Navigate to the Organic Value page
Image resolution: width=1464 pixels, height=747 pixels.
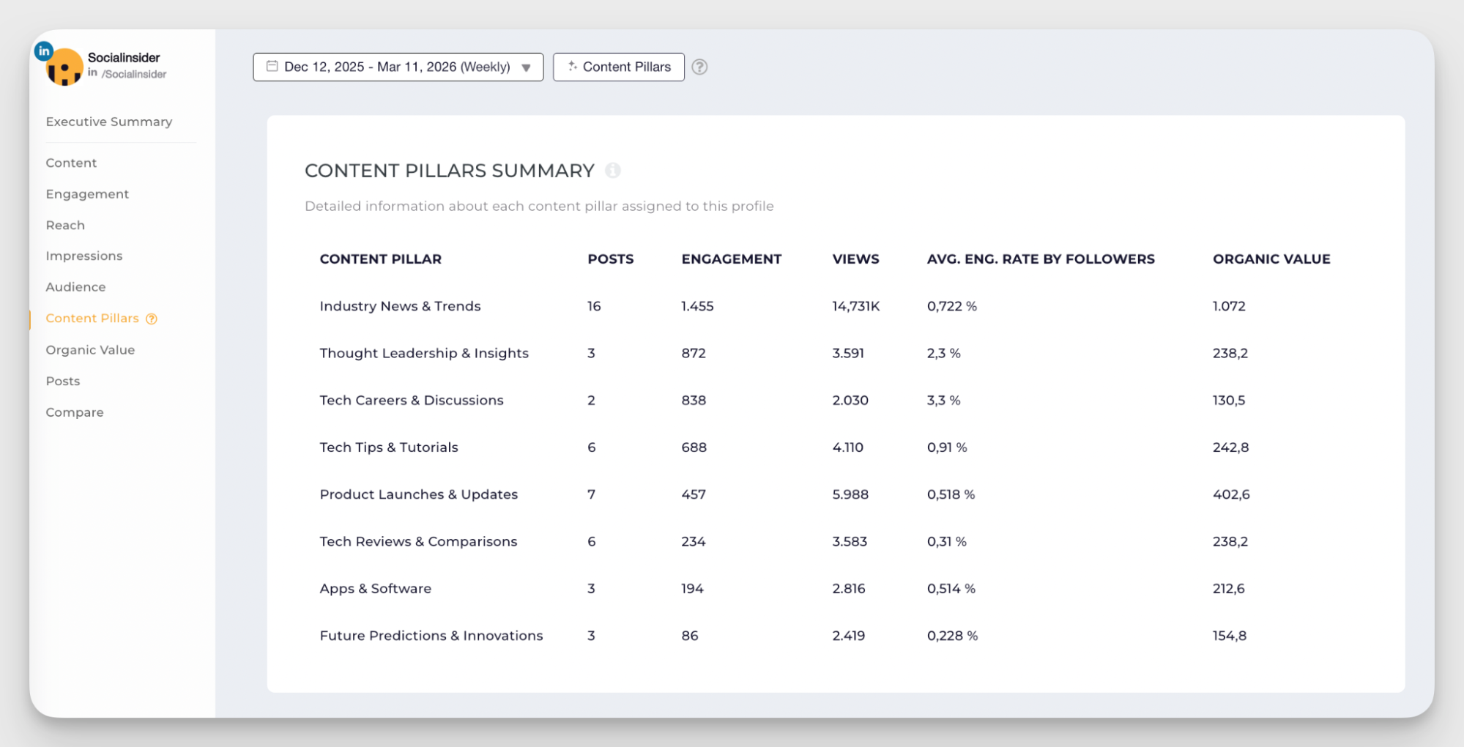pyautogui.click(x=90, y=349)
